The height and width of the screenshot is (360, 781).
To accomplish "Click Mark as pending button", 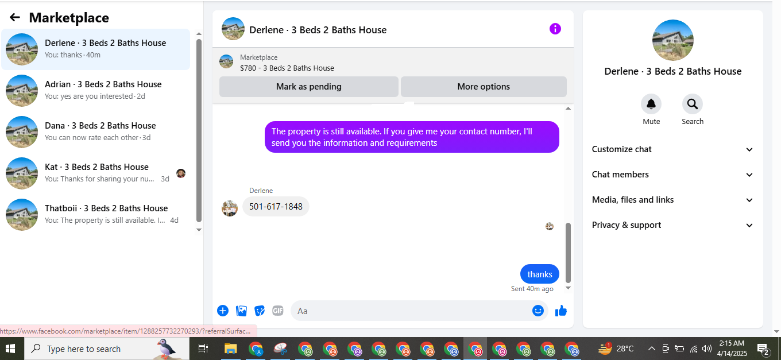I will 309,87.
